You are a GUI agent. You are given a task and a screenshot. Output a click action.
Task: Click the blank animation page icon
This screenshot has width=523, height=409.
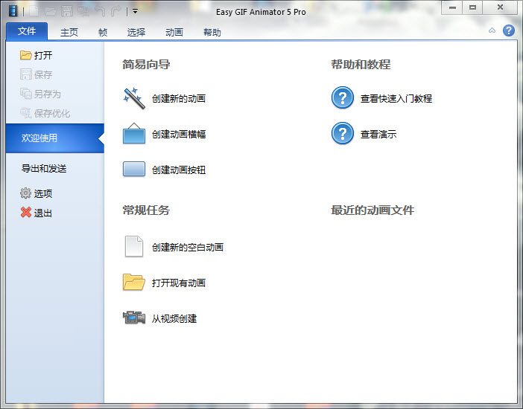134,247
